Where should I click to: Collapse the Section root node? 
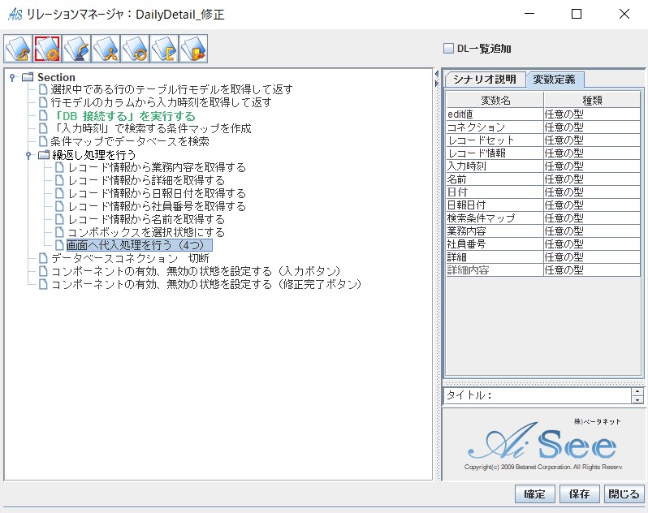click(x=12, y=77)
